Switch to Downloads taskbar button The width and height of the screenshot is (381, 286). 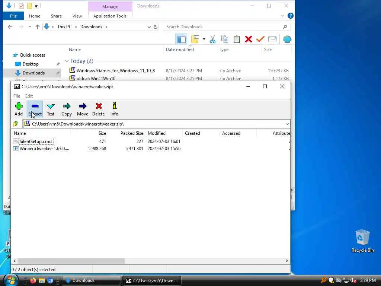92,280
